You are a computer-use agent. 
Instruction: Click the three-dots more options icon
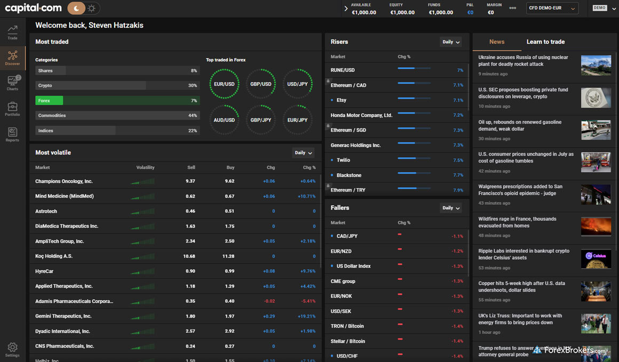[513, 8]
